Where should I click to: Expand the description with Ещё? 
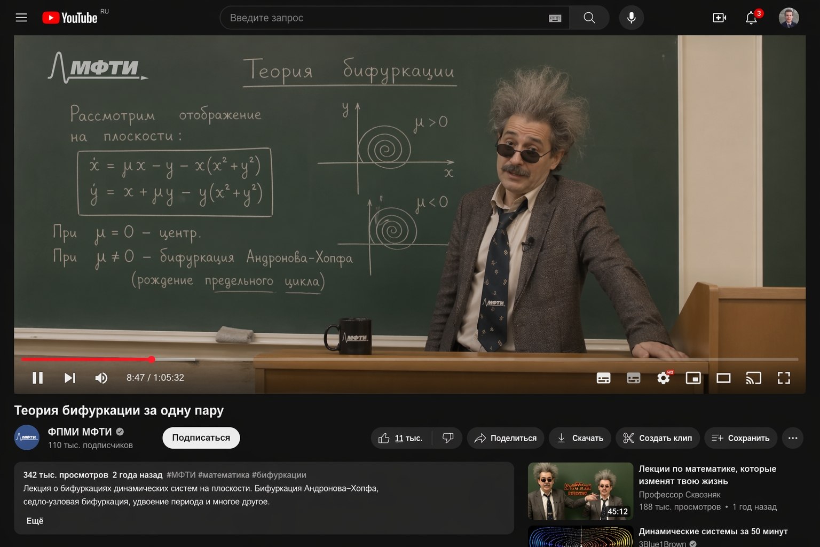(x=35, y=521)
